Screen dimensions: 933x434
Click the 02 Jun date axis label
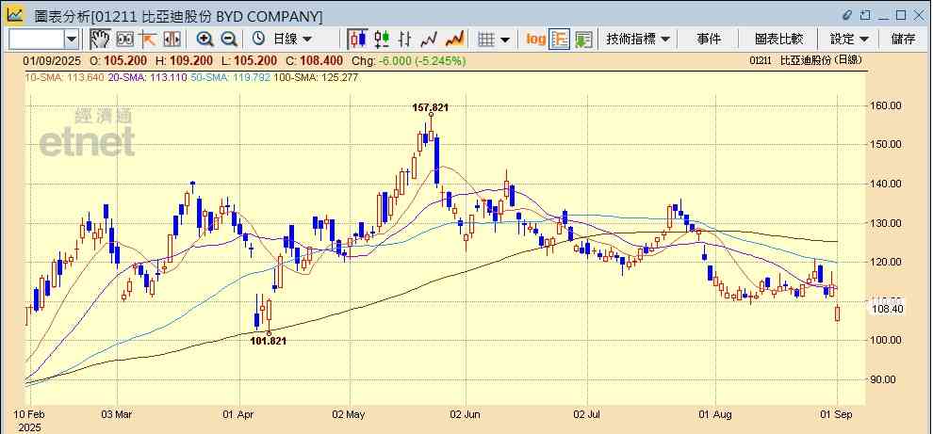click(466, 414)
